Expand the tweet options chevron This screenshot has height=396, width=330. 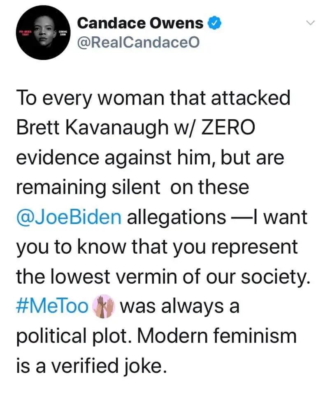click(311, 23)
